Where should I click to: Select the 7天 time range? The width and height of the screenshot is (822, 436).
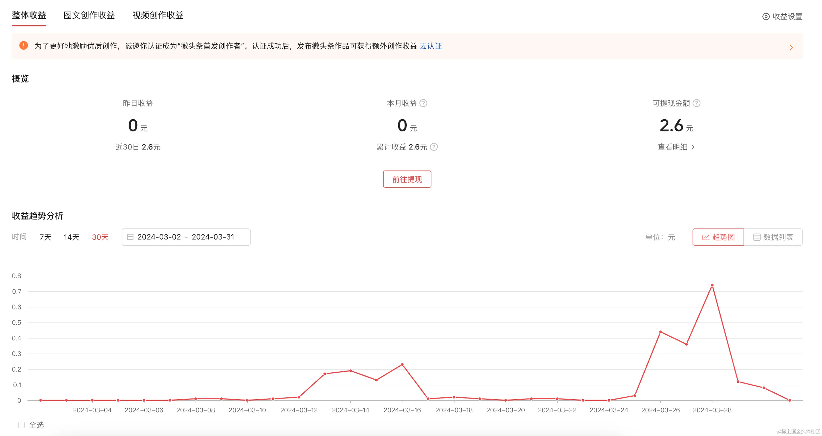[x=45, y=237]
